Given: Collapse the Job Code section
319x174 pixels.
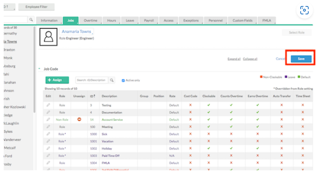Looking at the screenshot, I should click(39, 68).
